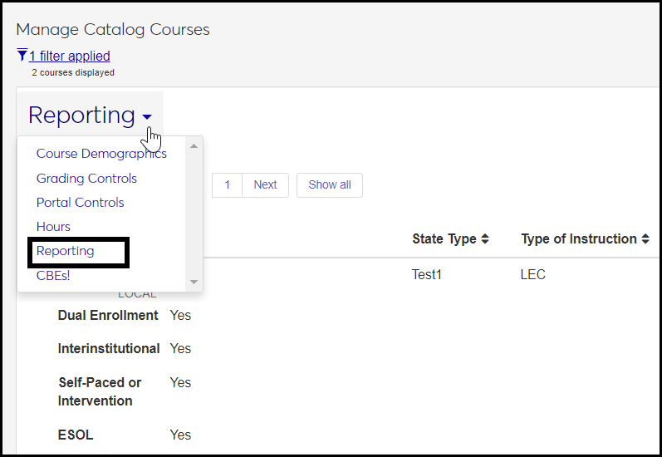Viewport: 662px width, 457px height.
Task: Click the funnel filter icon
Action: [x=22, y=56]
